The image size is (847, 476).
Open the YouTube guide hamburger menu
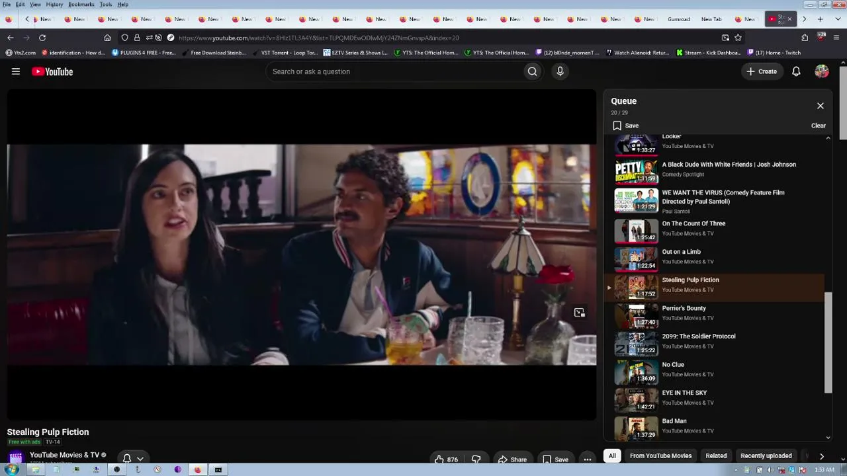tap(16, 71)
